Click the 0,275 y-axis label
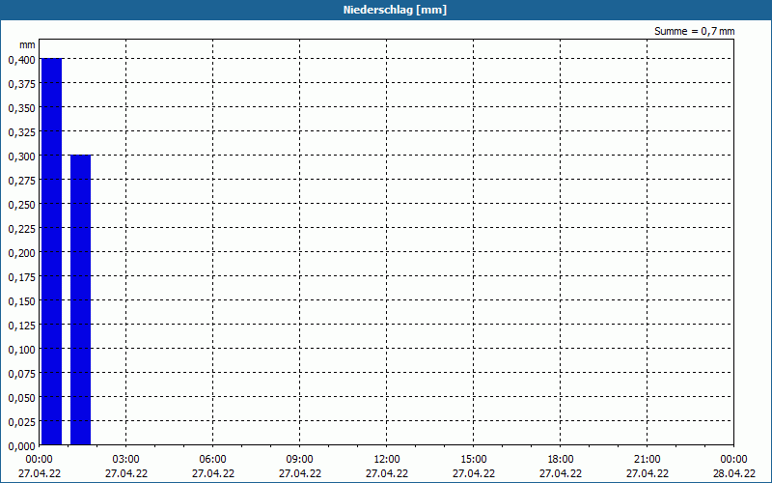Image resolution: width=772 pixels, height=483 pixels. 21,181
